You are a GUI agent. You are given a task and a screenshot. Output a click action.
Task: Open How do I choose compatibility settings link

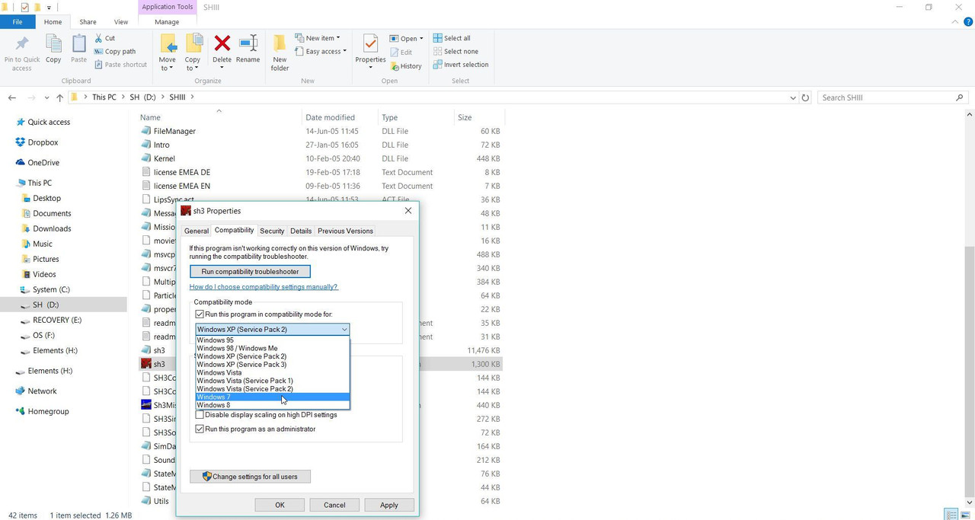(x=264, y=287)
